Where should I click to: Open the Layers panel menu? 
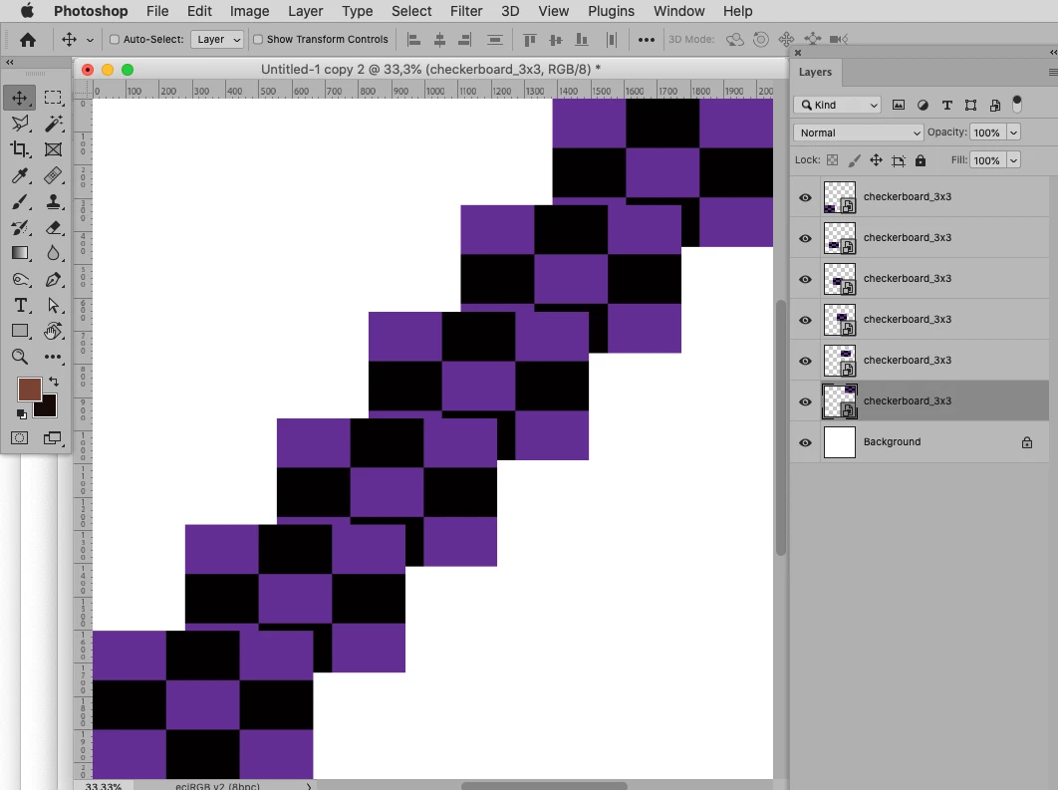pos(1052,72)
